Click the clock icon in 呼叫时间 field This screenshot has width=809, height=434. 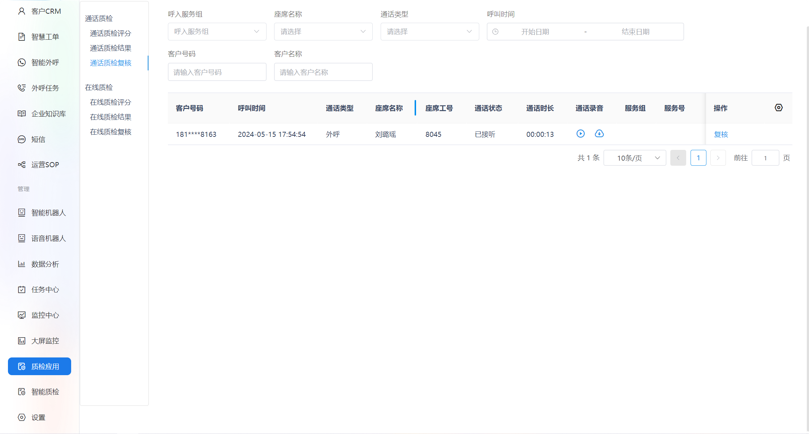496,32
